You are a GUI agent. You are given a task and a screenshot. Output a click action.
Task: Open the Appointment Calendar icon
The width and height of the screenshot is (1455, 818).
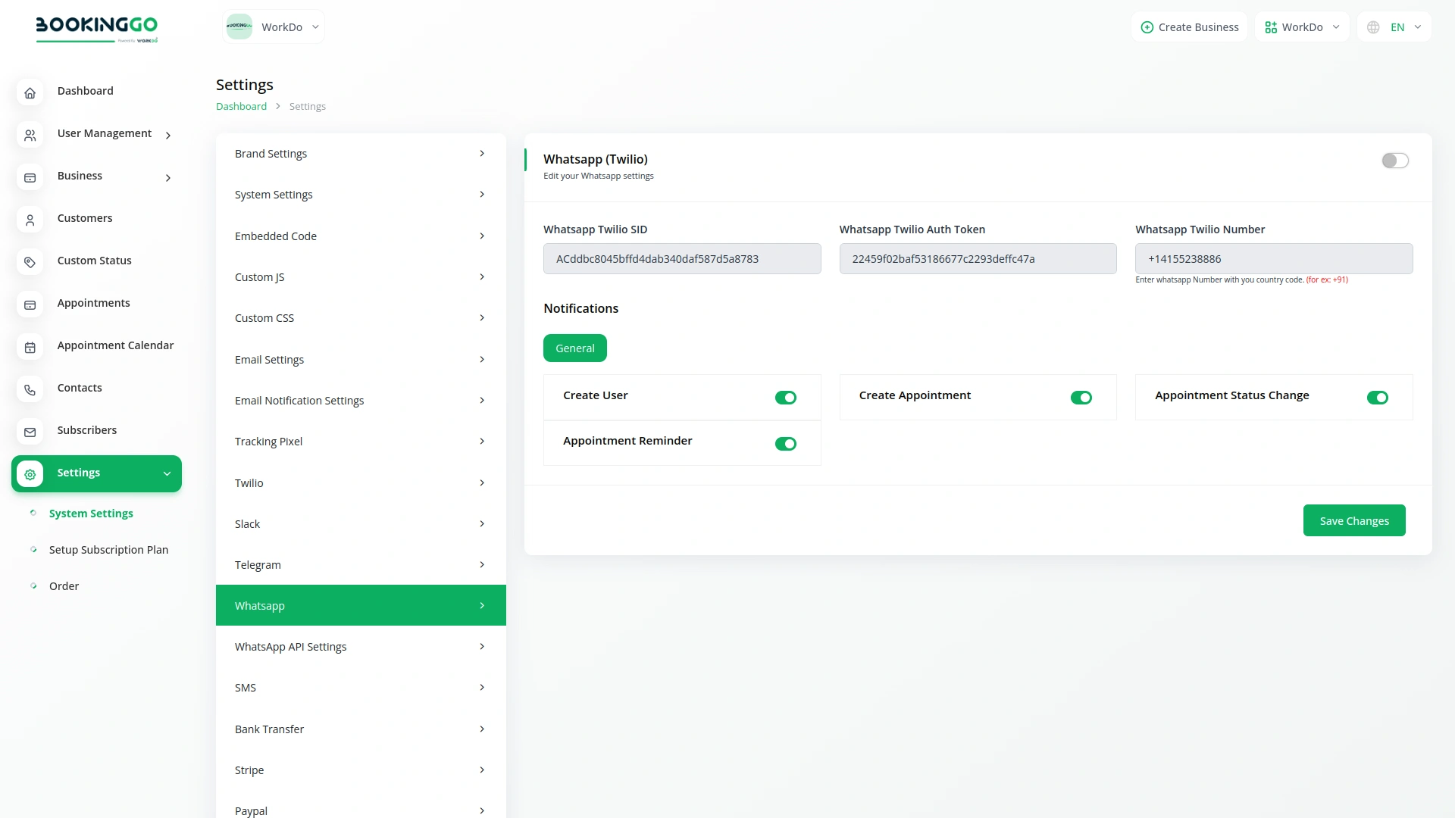(x=30, y=347)
